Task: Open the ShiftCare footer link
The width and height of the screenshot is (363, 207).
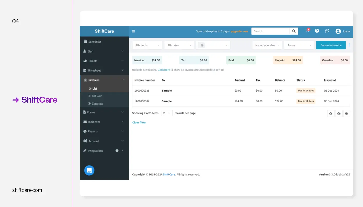Action: click(169, 175)
